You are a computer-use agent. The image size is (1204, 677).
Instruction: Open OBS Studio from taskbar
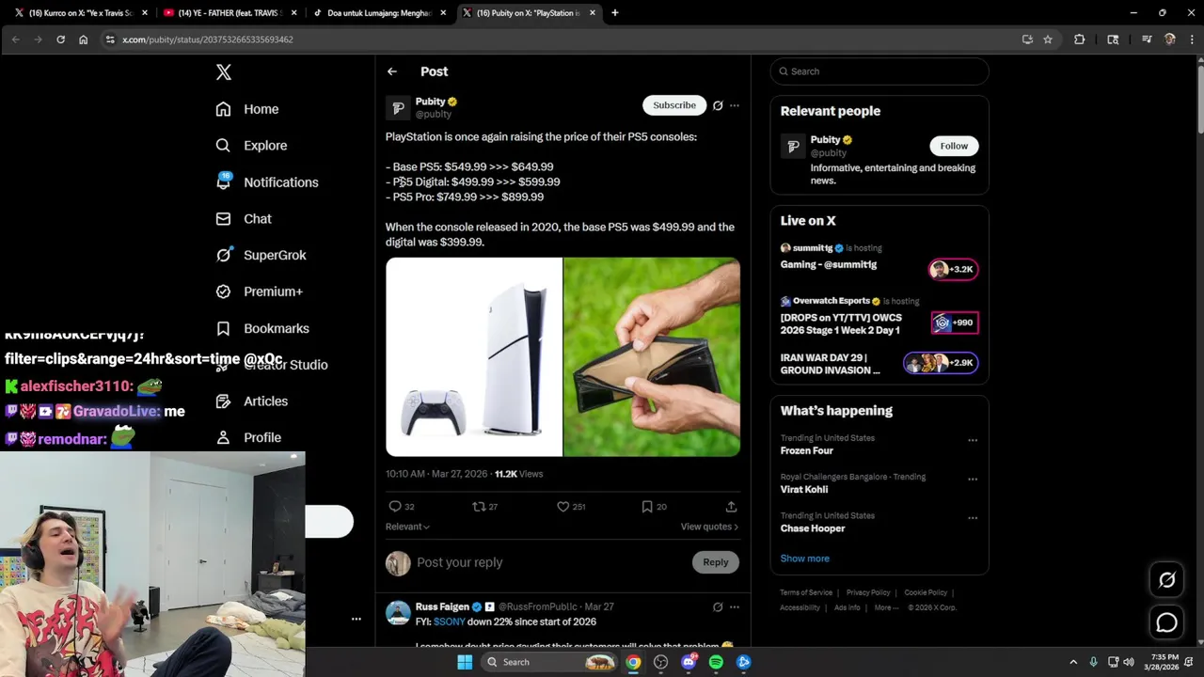pos(661,662)
